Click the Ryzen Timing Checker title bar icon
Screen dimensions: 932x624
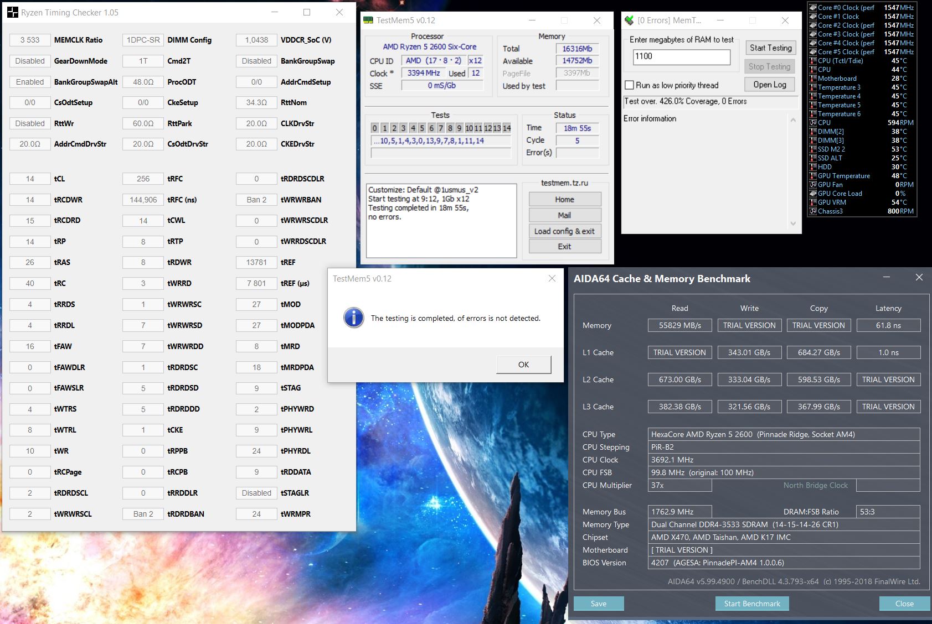12,12
